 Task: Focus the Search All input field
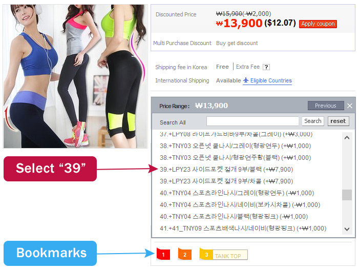click(x=252, y=121)
